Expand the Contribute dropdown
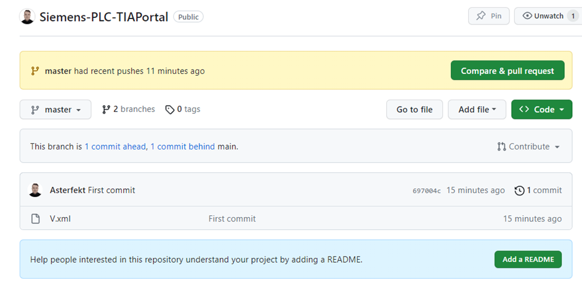The height and width of the screenshot is (291, 582). pyautogui.click(x=529, y=146)
